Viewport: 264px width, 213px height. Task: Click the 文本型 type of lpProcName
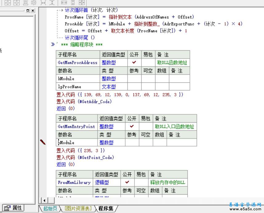click(x=109, y=87)
